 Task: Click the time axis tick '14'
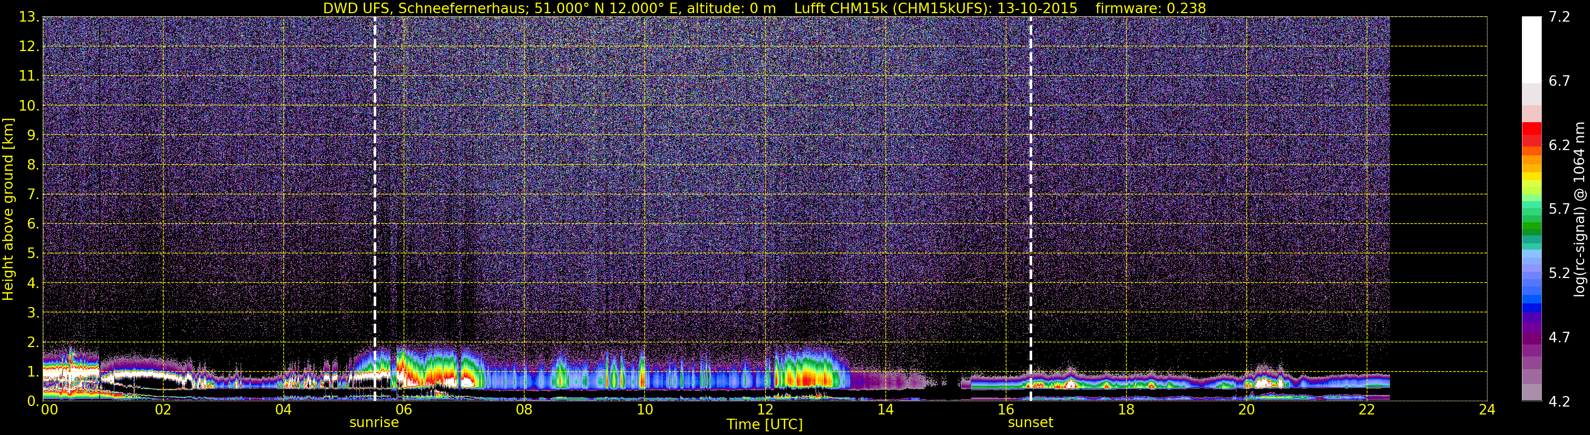coord(885,410)
